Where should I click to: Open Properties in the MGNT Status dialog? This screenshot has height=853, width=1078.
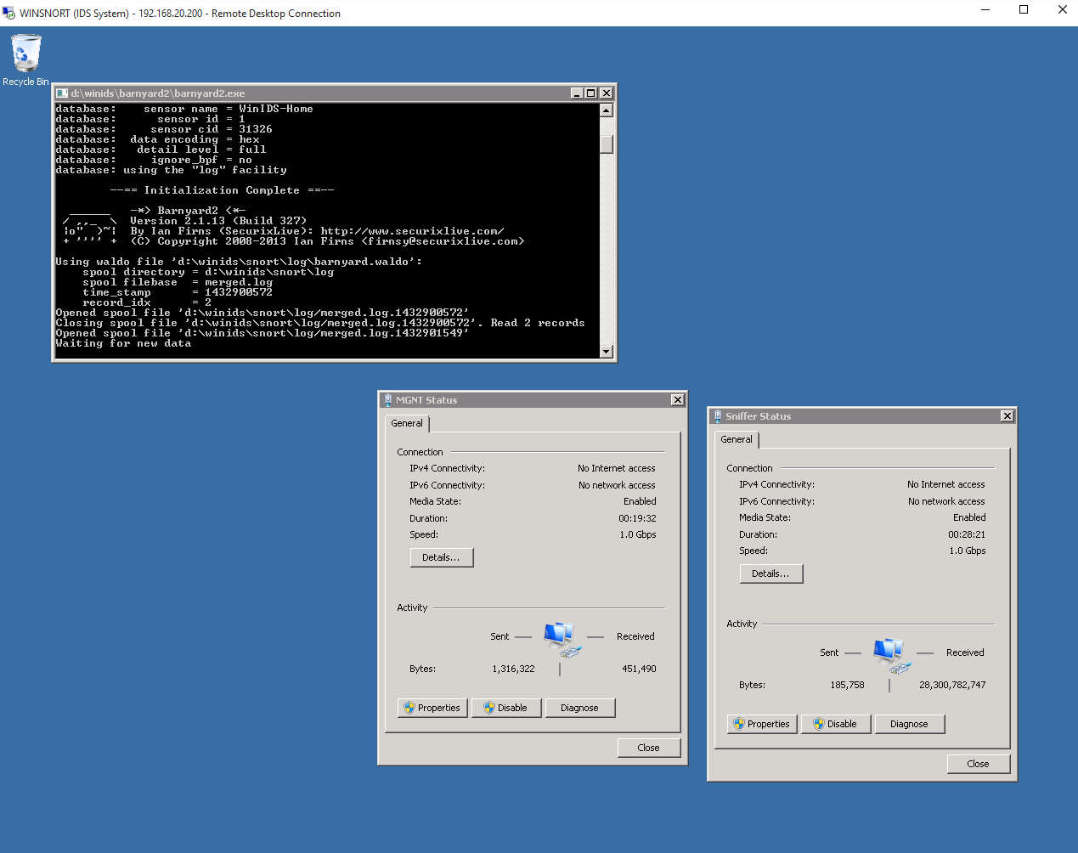point(432,708)
